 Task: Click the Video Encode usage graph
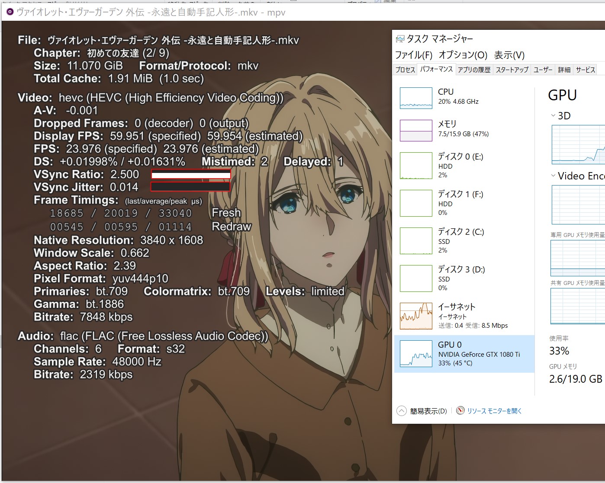tap(578, 205)
